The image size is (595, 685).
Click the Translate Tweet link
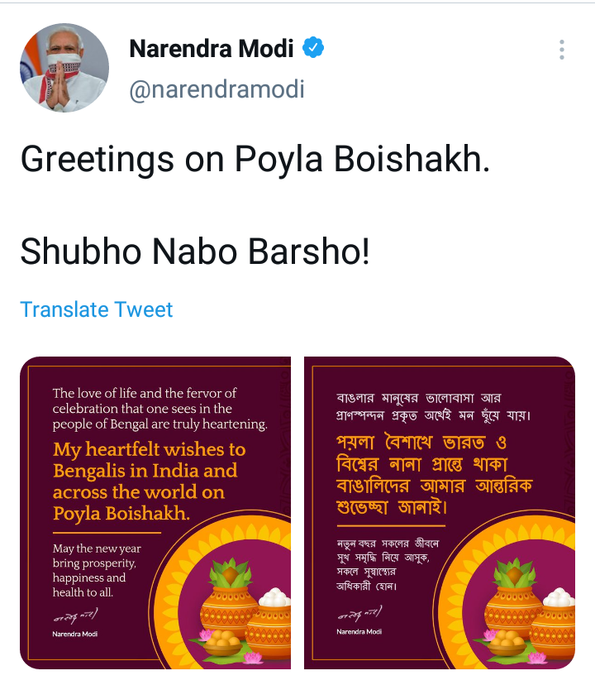(x=97, y=309)
